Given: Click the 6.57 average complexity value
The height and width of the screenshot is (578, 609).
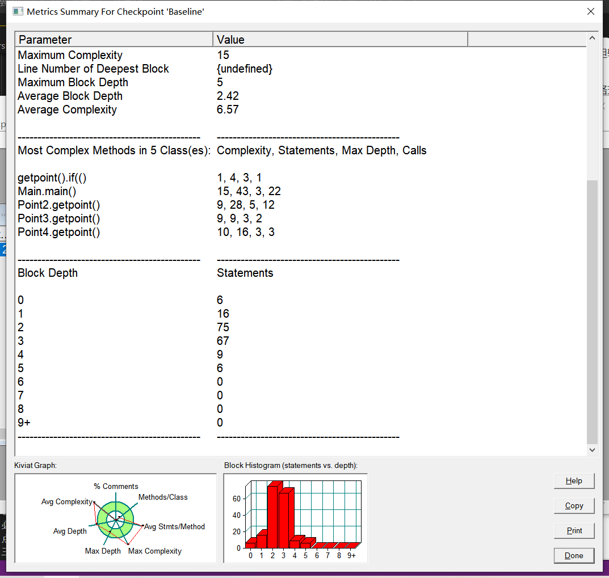Looking at the screenshot, I should 228,109.
